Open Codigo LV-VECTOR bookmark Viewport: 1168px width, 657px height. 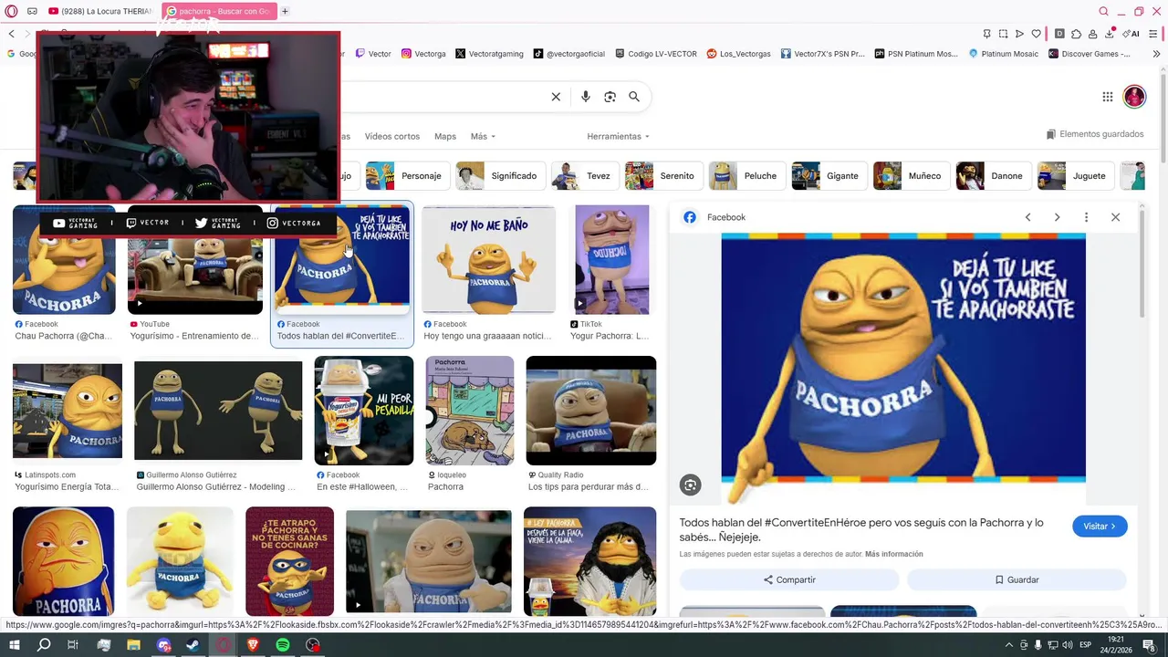(x=656, y=54)
